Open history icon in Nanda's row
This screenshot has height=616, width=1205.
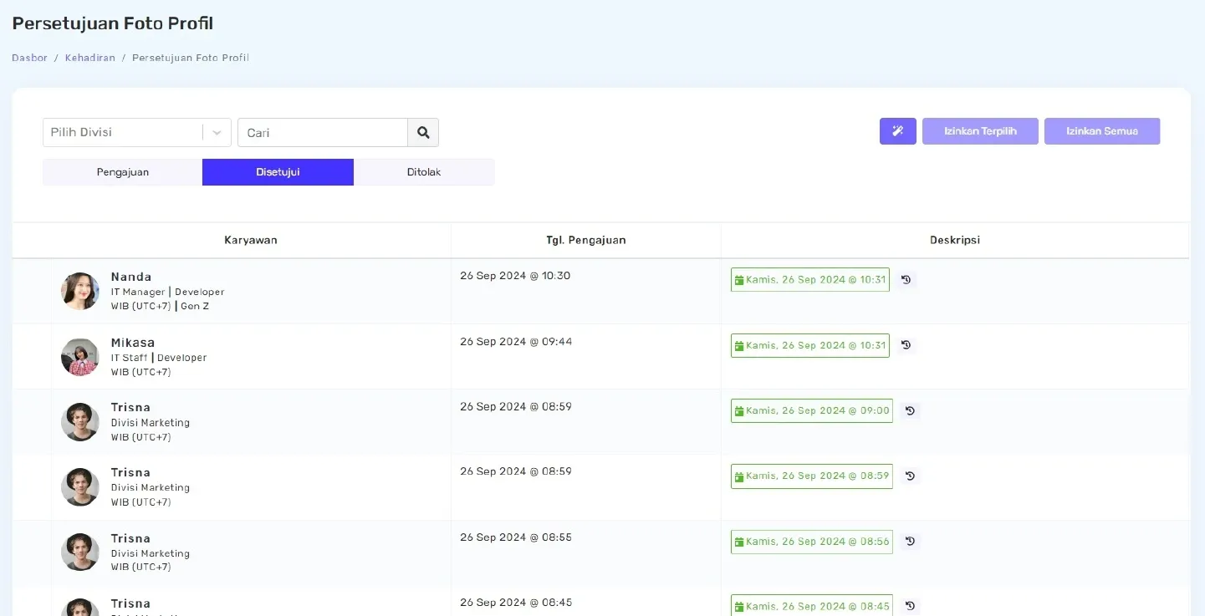coord(906,280)
